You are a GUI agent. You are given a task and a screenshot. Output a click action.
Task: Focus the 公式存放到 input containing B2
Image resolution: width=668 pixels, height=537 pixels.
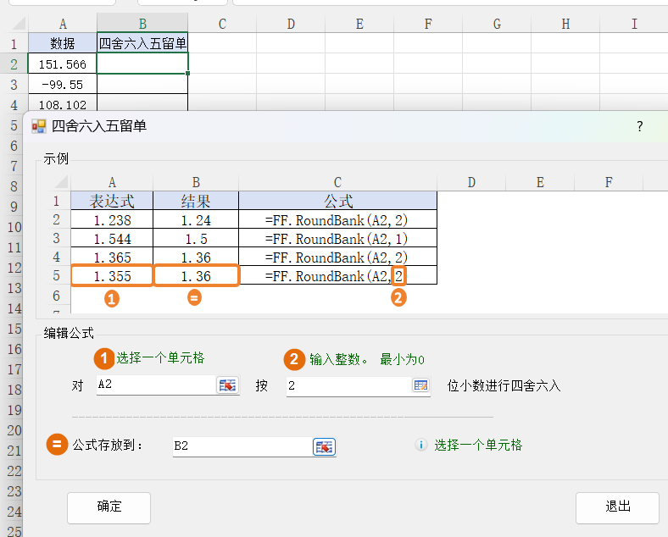coord(241,446)
